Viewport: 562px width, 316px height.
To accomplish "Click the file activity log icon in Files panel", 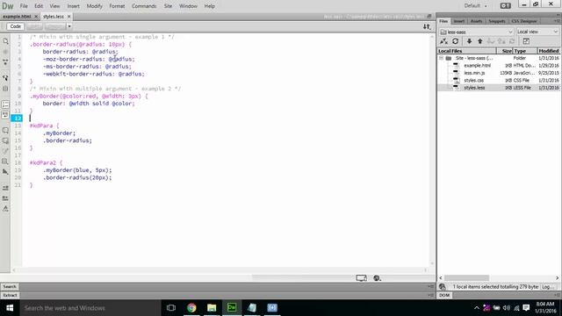I will coord(443,287).
